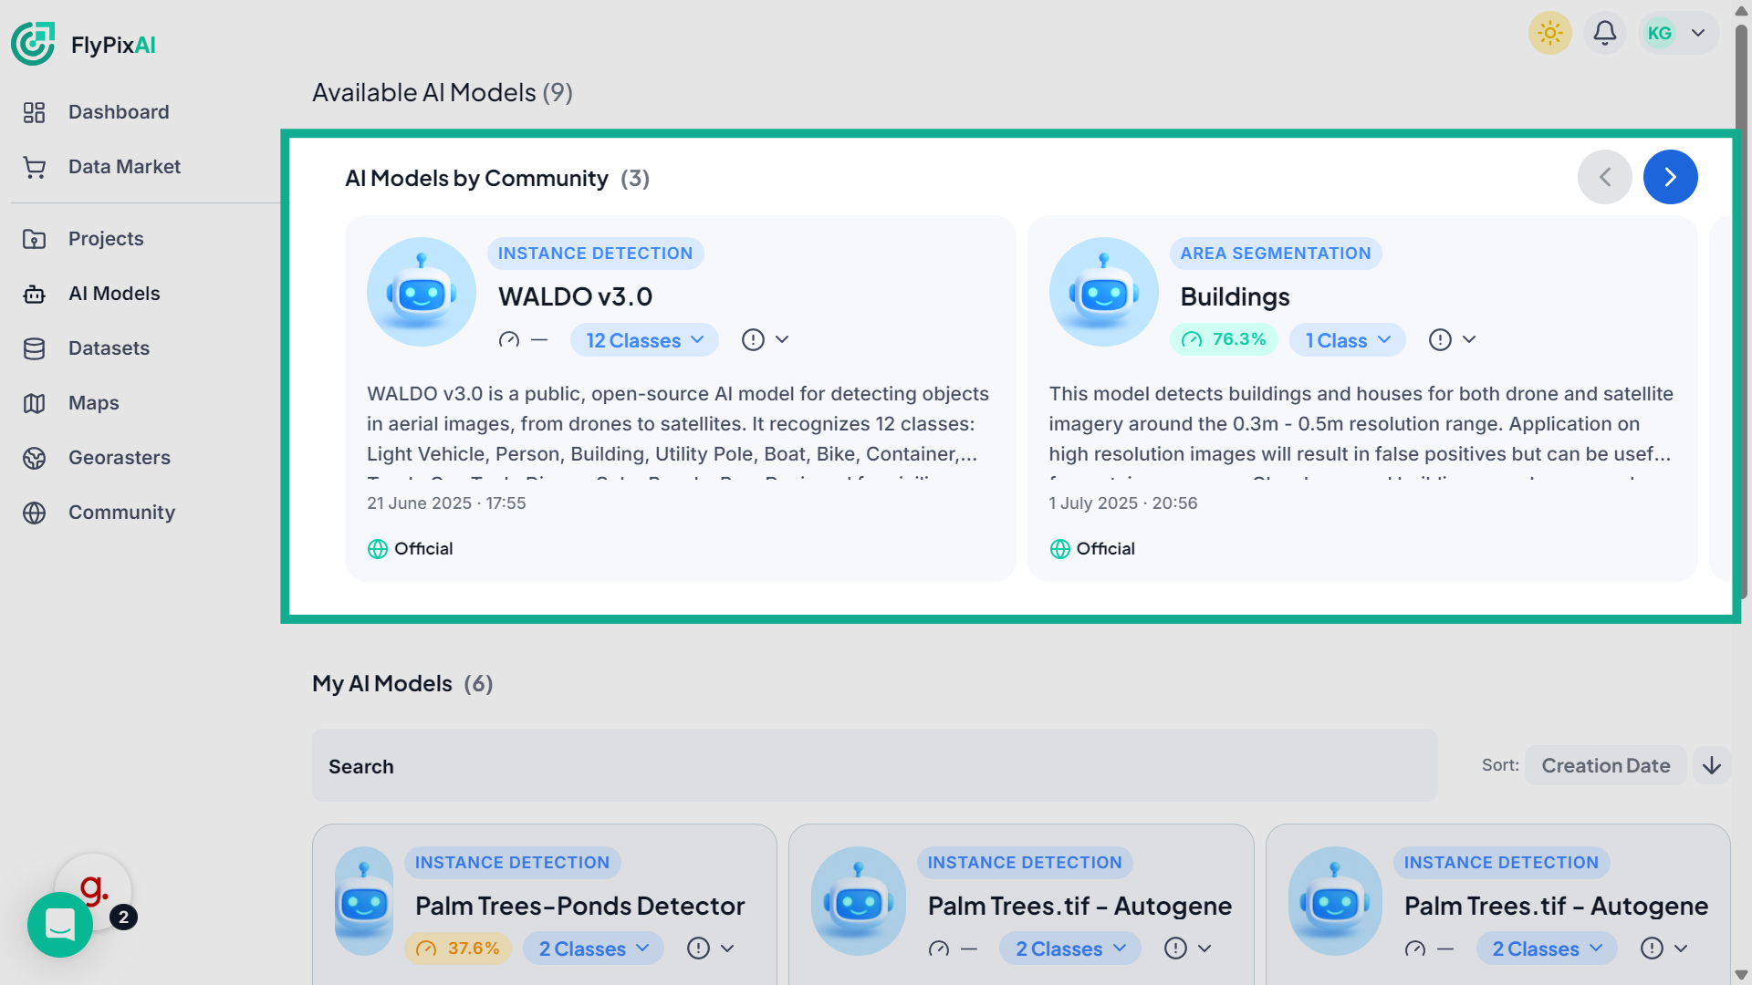The image size is (1752, 985).
Task: Open the Georasters sidebar item
Action: pos(119,458)
